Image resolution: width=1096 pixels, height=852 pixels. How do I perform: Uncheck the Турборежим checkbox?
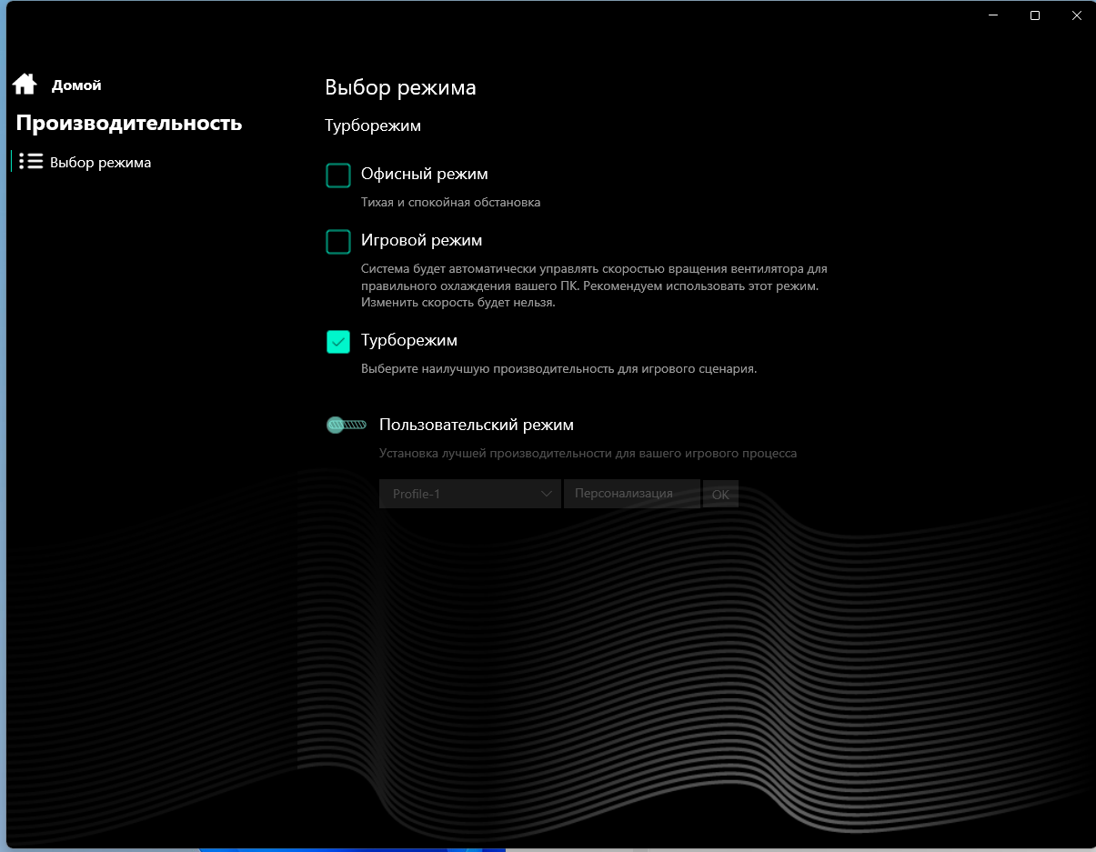coord(338,342)
